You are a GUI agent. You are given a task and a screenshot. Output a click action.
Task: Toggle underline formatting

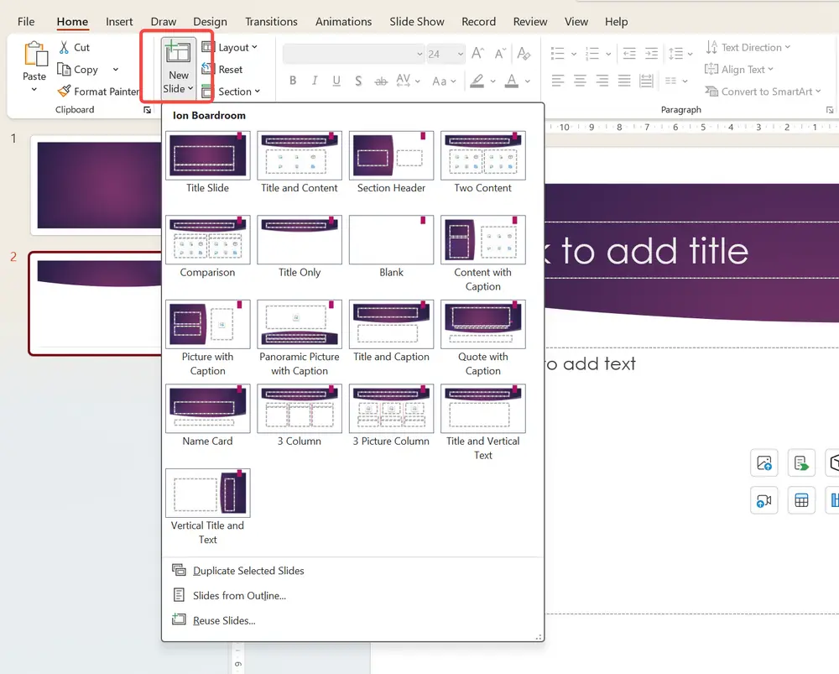pos(336,81)
